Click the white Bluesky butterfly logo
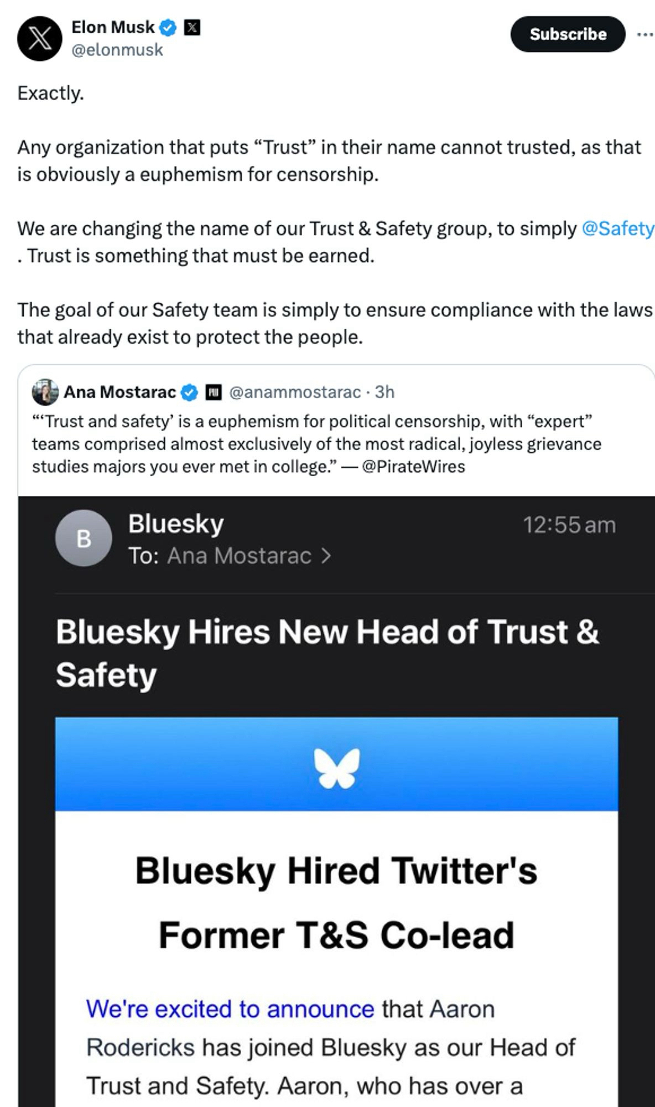655x1107 pixels. pyautogui.click(x=336, y=768)
